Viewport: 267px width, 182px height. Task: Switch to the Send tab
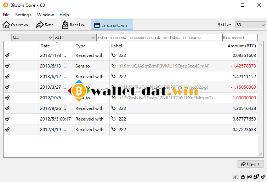45,25
